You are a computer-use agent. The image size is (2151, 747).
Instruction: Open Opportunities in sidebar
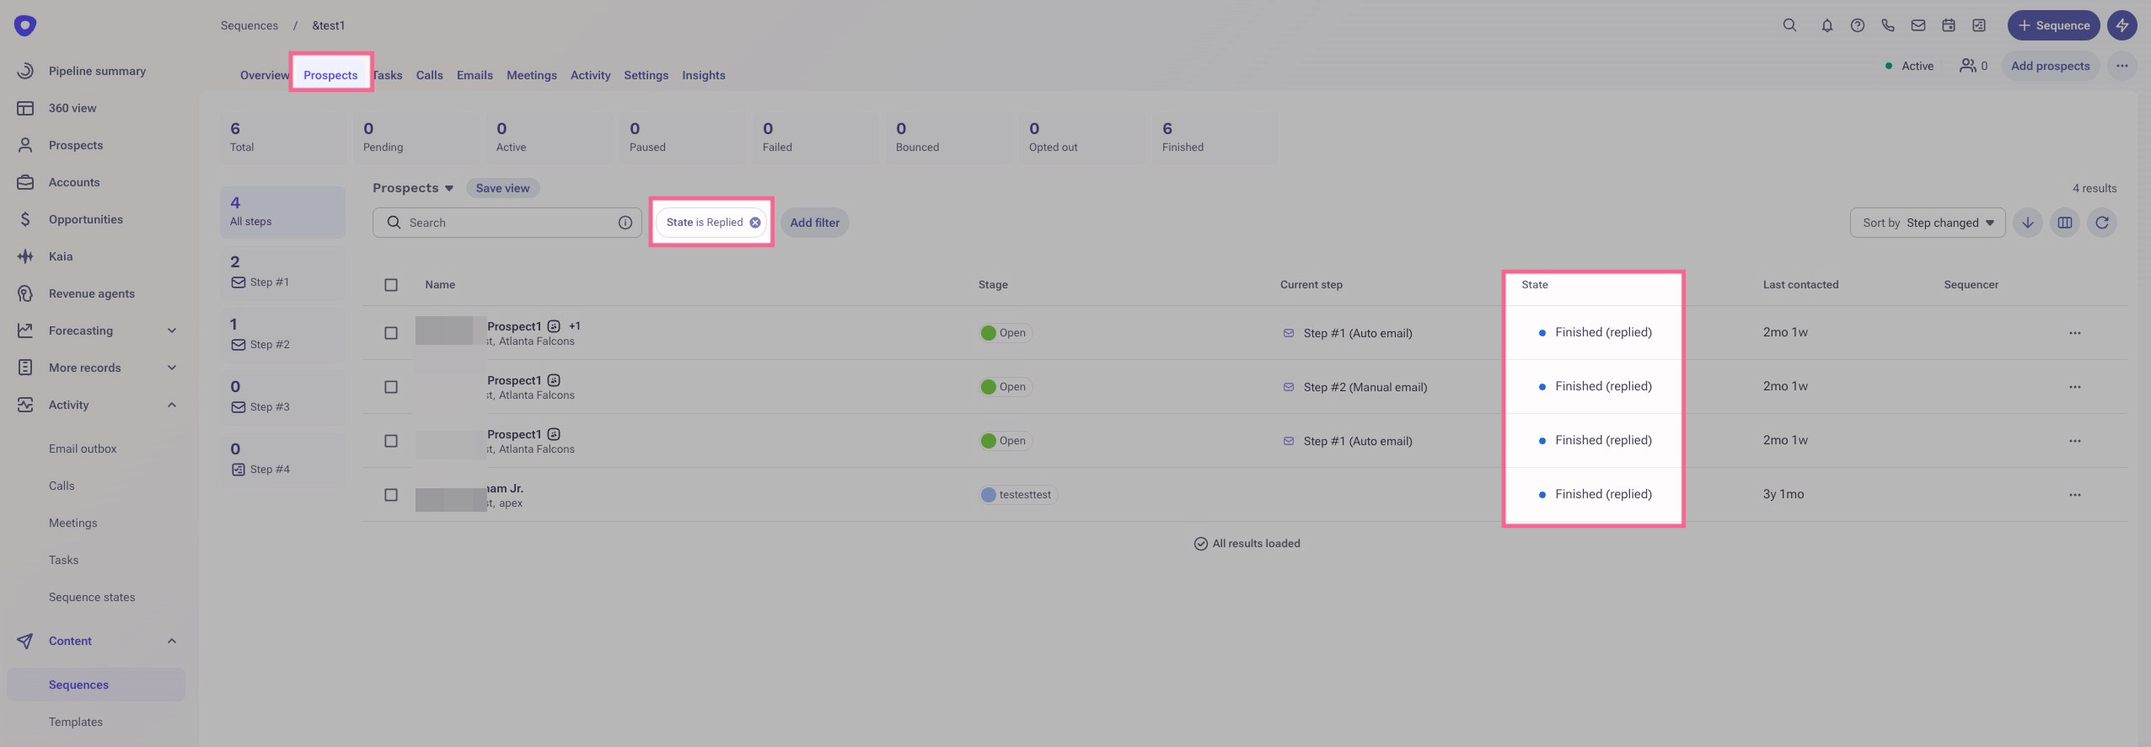[85, 219]
